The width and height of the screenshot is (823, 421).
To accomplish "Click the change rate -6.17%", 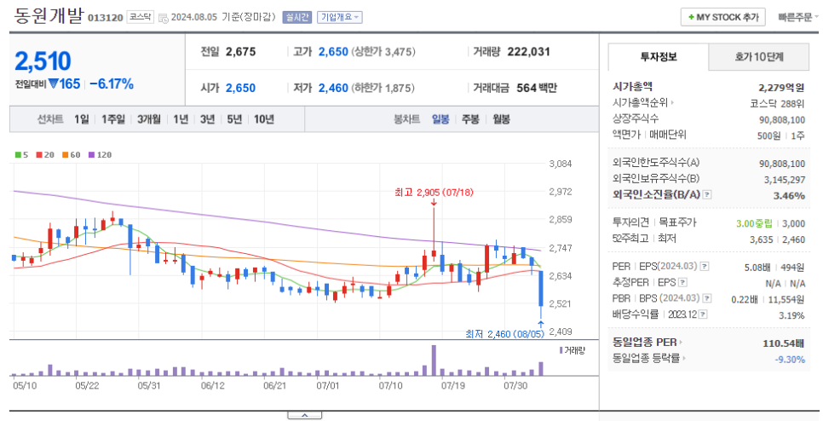I will click(112, 84).
